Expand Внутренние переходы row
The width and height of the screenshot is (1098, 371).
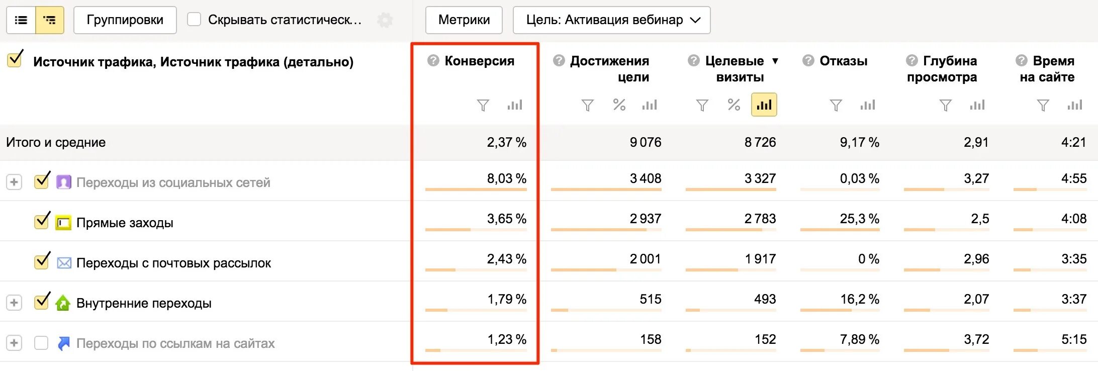[14, 303]
